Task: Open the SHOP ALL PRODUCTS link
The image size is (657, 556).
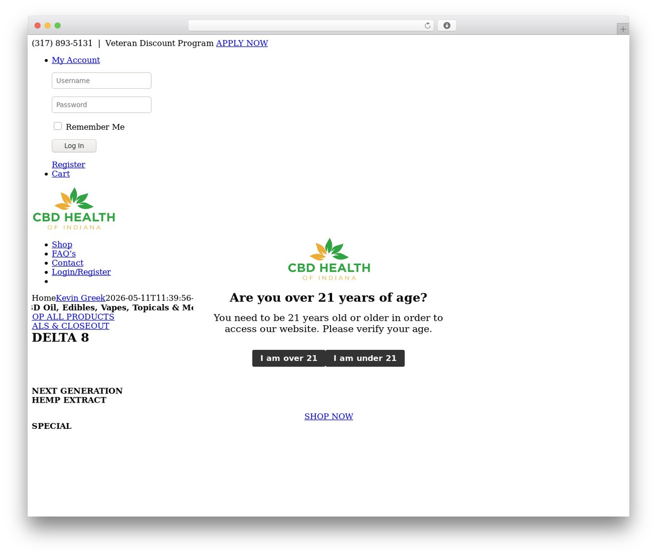Action: [x=73, y=317]
